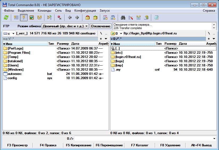Open the new URL connection icon
This screenshot has width=219, height=150.
[x=113, y=17]
